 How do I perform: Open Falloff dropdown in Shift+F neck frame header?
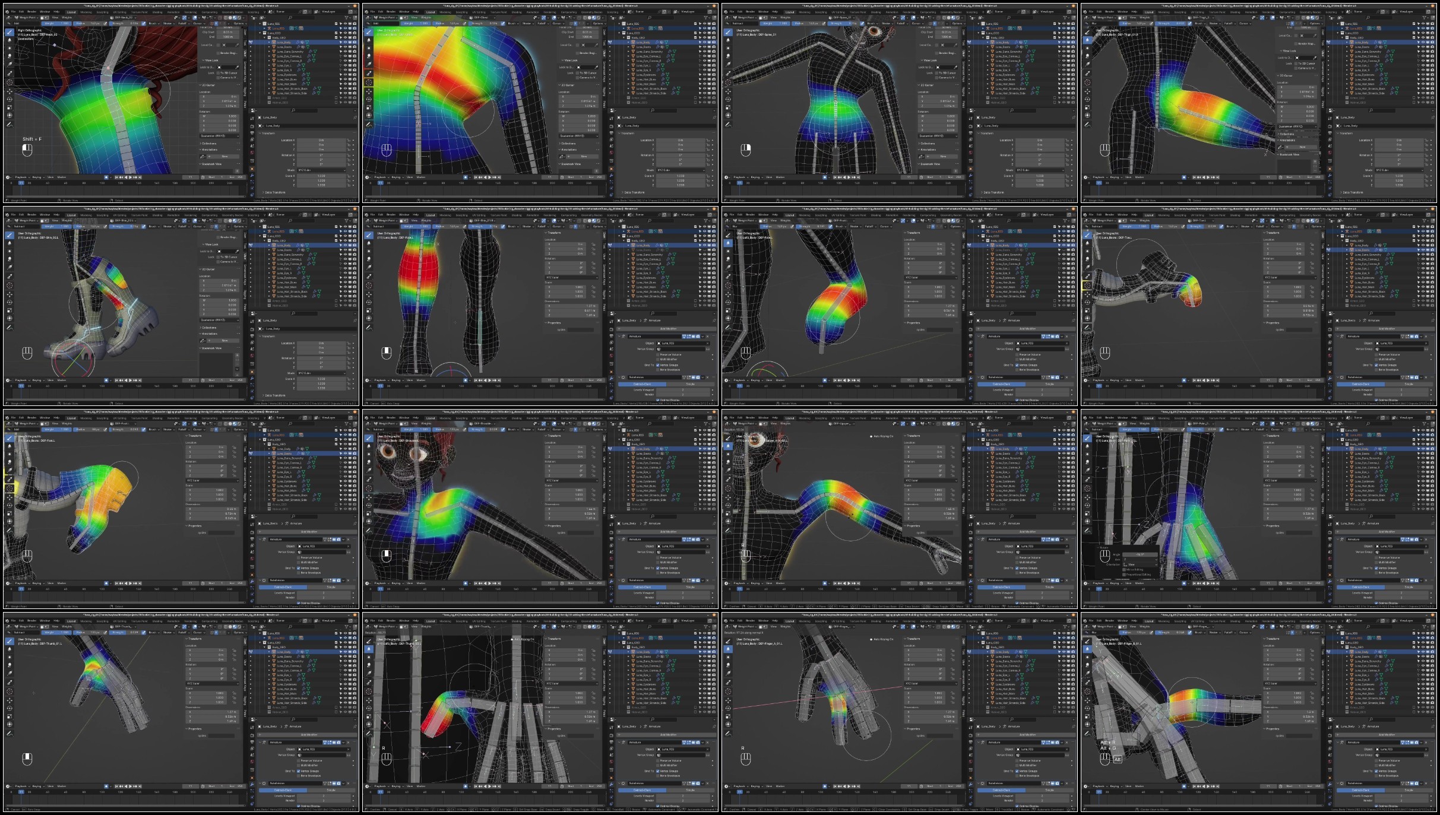[x=183, y=23]
